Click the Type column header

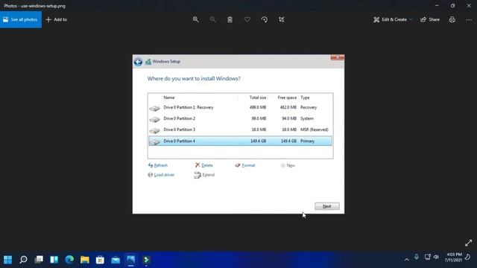pos(305,98)
